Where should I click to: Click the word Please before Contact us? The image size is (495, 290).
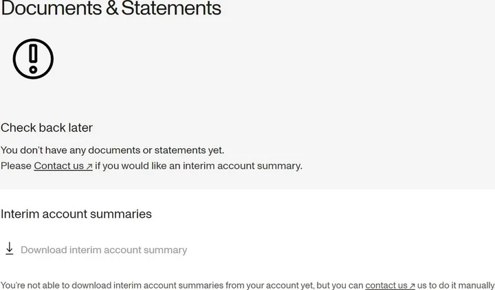point(16,165)
